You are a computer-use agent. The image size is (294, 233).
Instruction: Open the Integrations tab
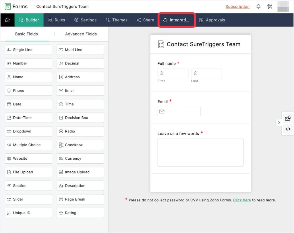pos(177,20)
